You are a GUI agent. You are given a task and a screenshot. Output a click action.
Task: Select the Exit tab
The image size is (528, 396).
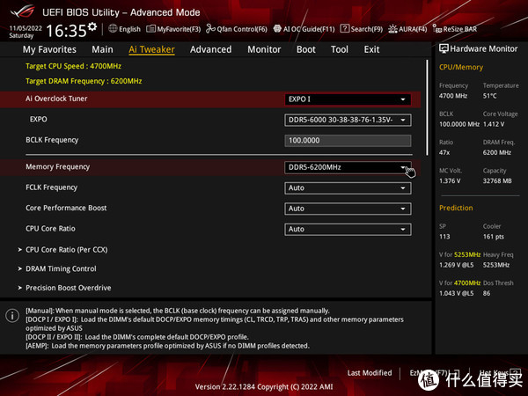pyautogui.click(x=371, y=49)
